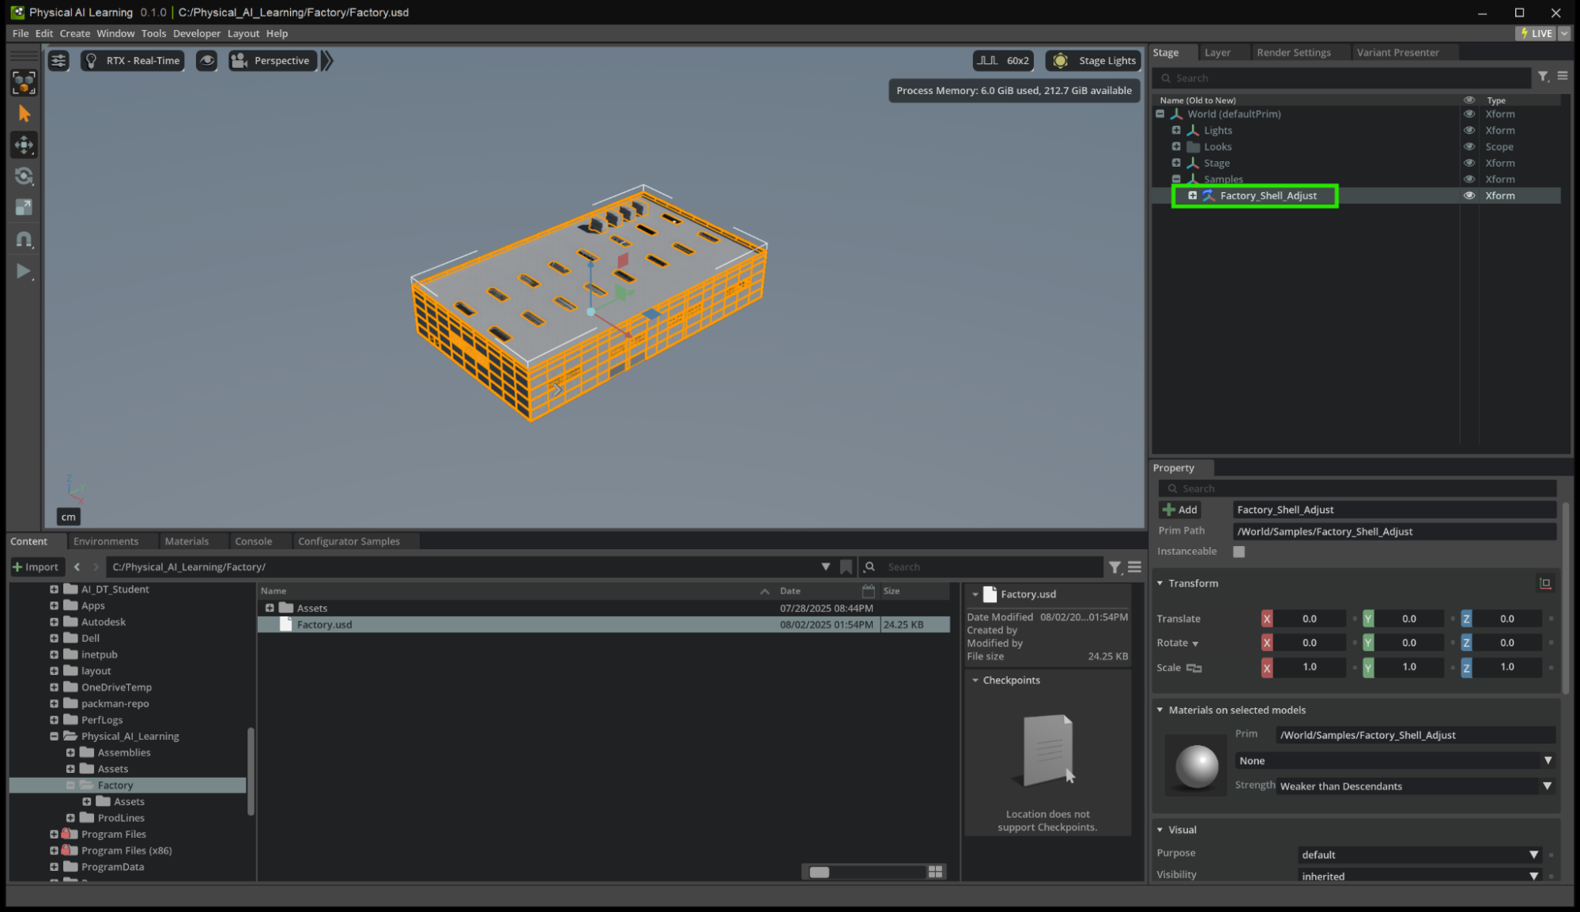This screenshot has width=1580, height=912.
Task: Click the viewport eye display options icon
Action: 206,61
